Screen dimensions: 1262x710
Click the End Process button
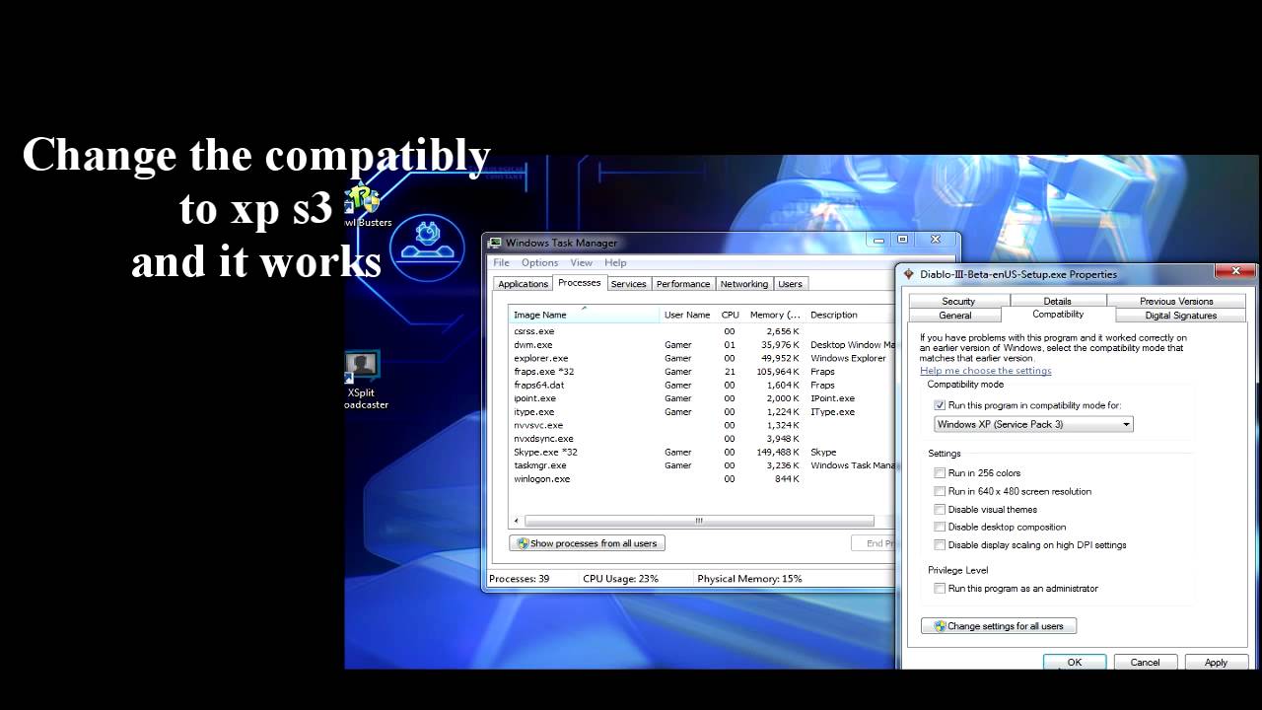pos(875,543)
